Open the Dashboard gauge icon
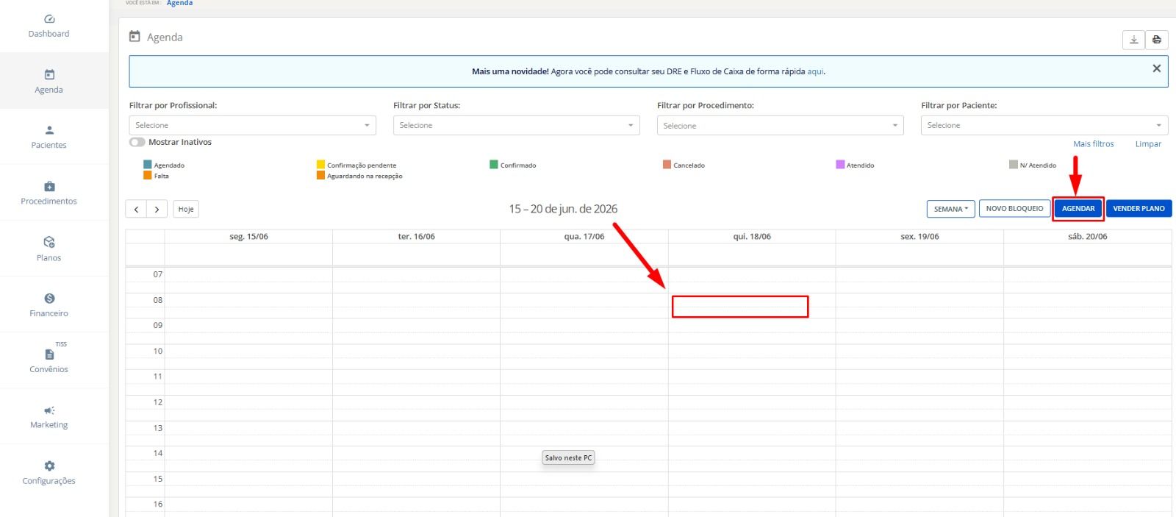This screenshot has height=517, width=1176. point(49,19)
